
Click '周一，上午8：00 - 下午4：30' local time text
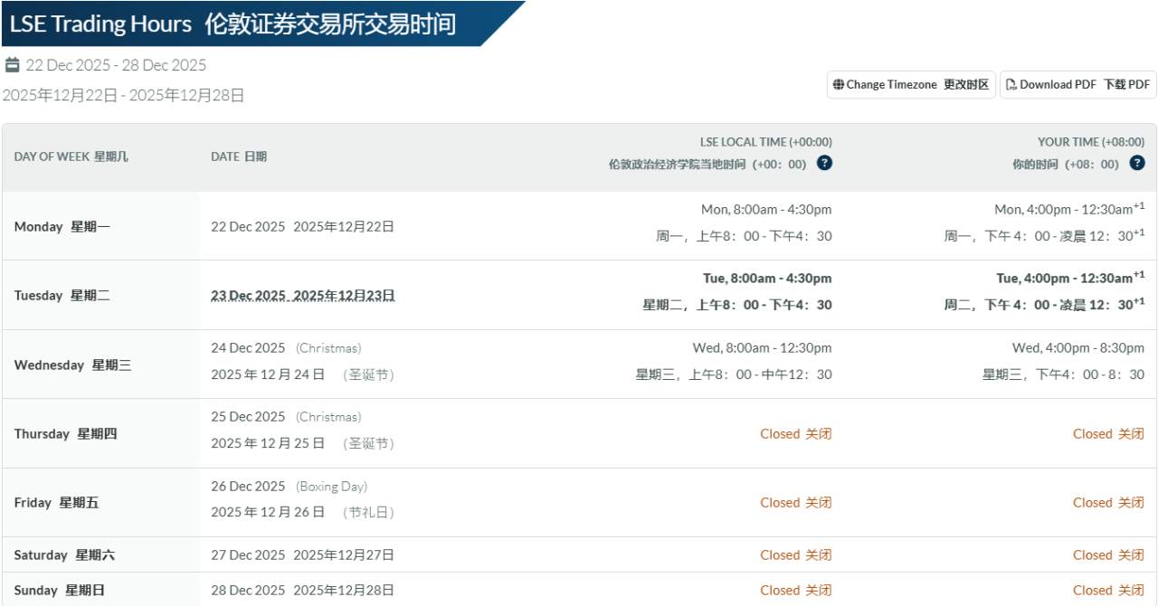coord(744,237)
